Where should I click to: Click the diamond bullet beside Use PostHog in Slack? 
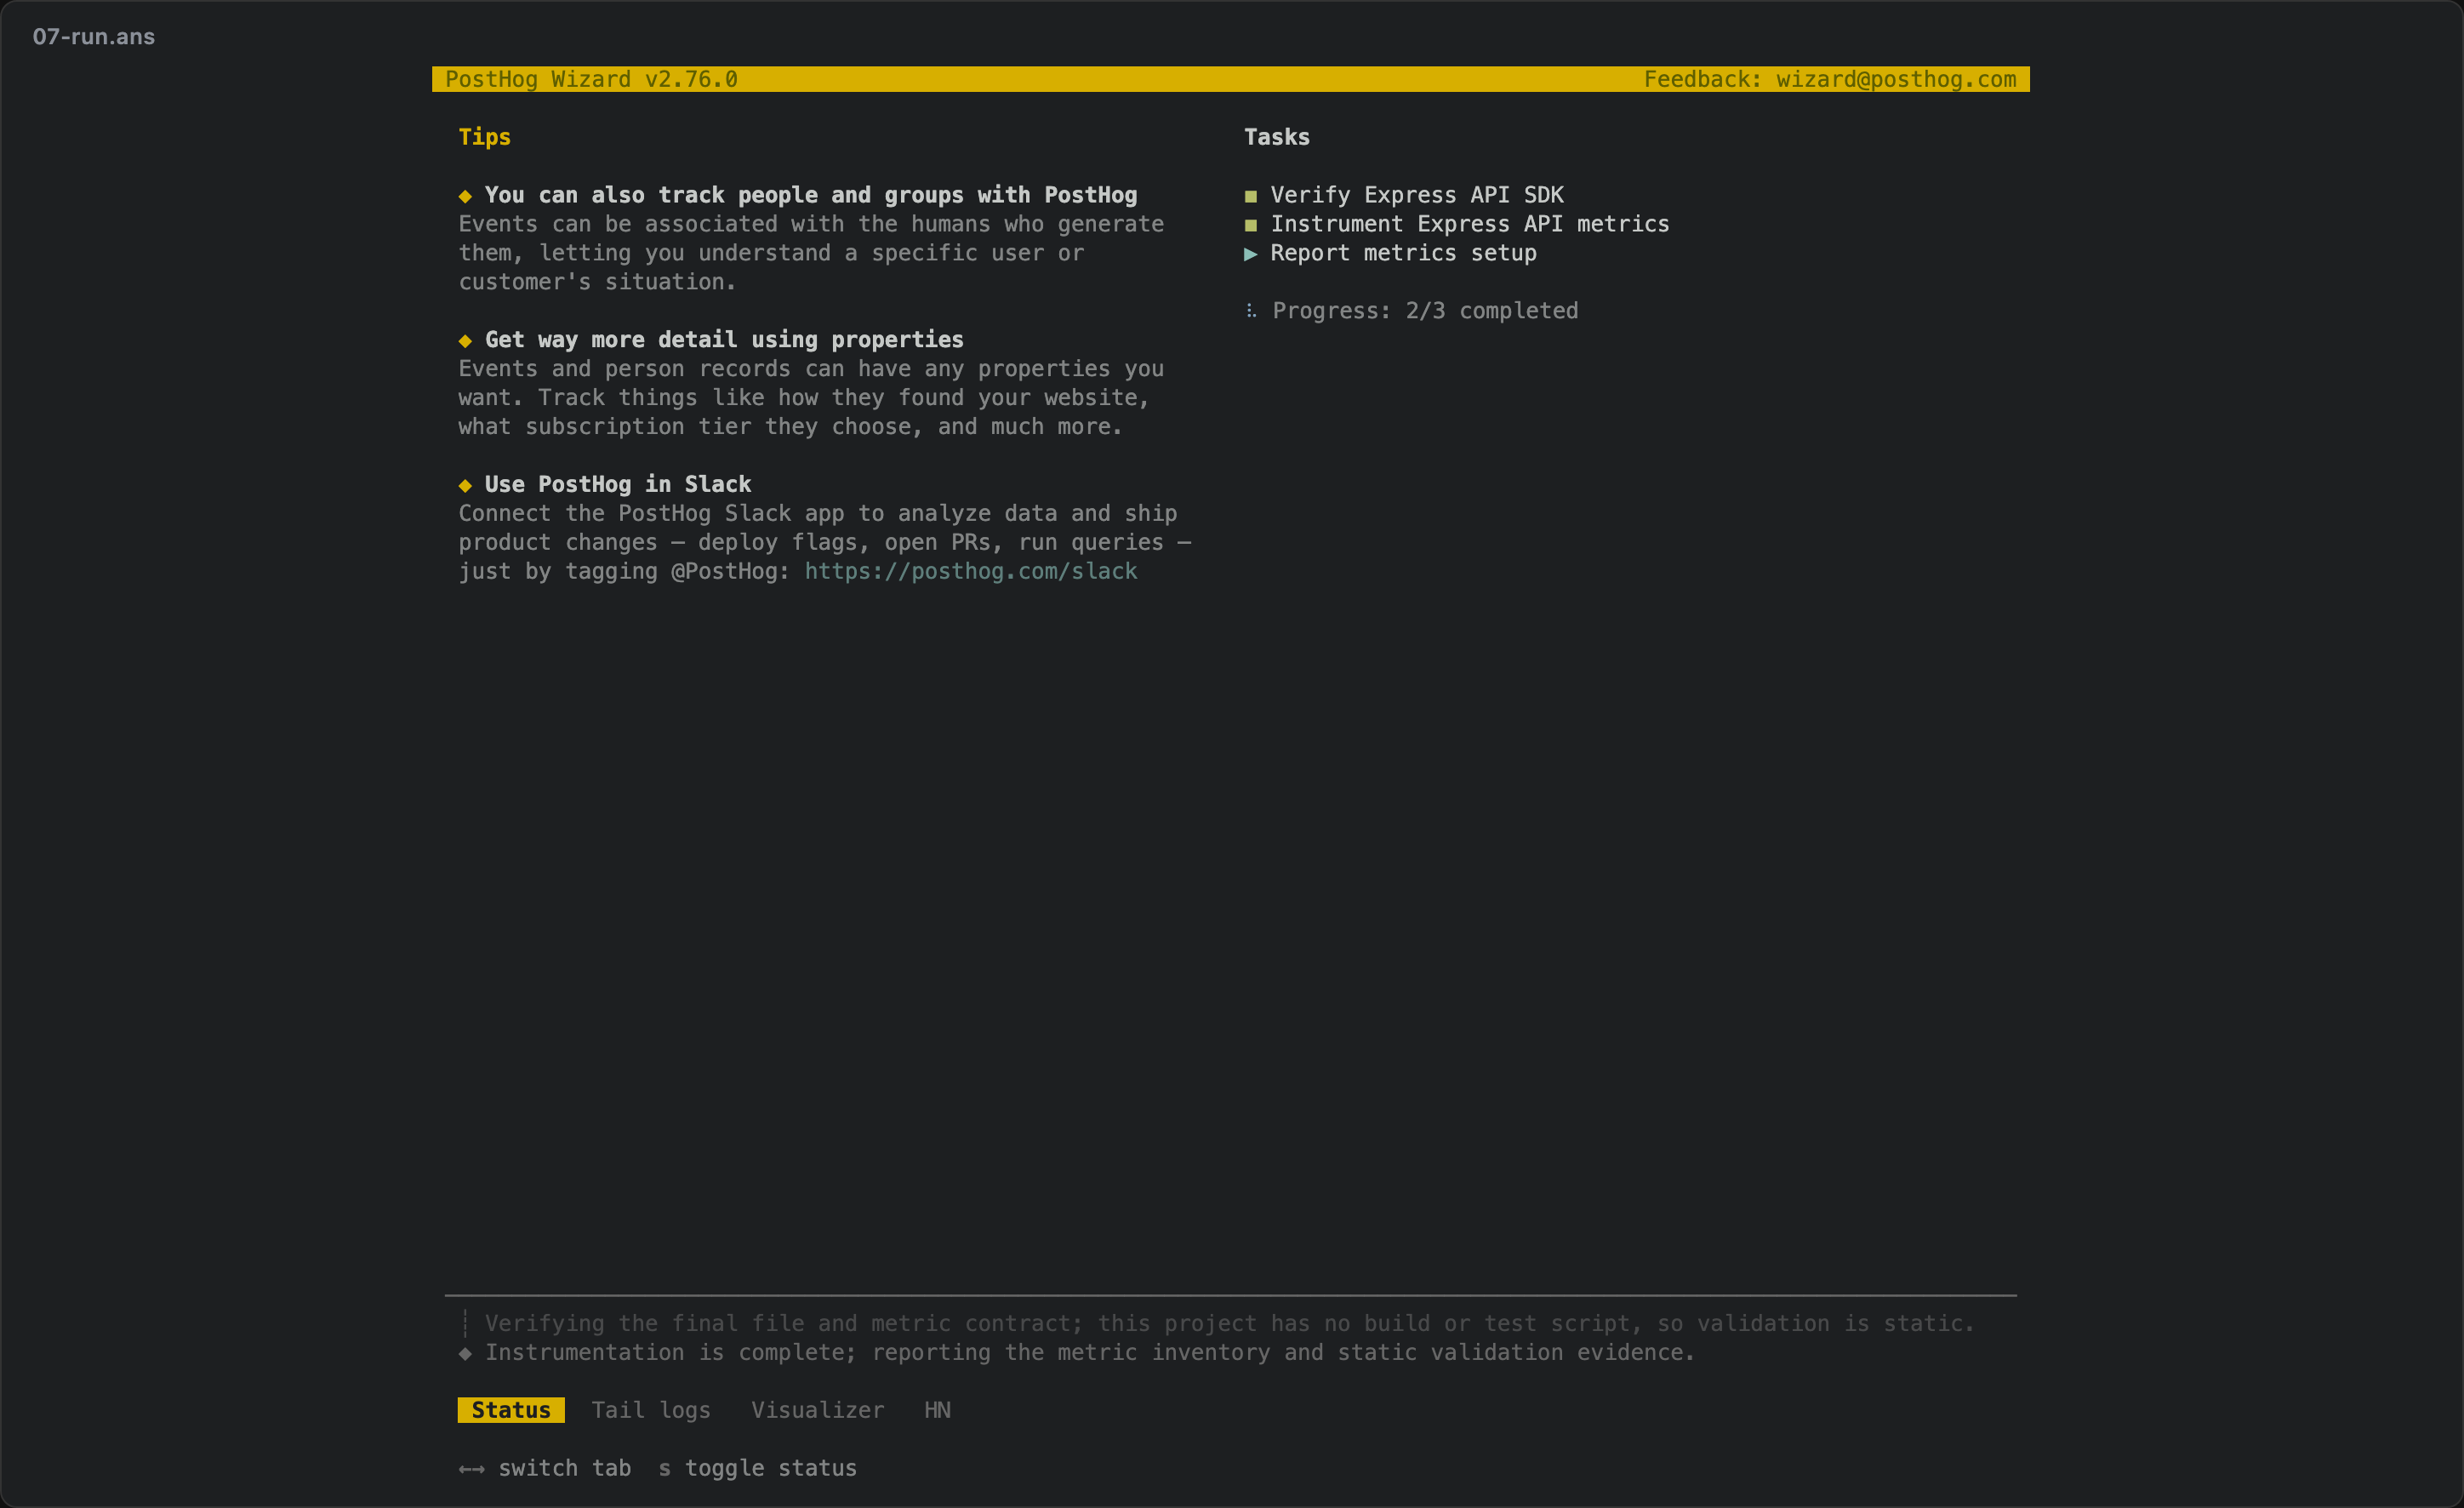pos(465,485)
